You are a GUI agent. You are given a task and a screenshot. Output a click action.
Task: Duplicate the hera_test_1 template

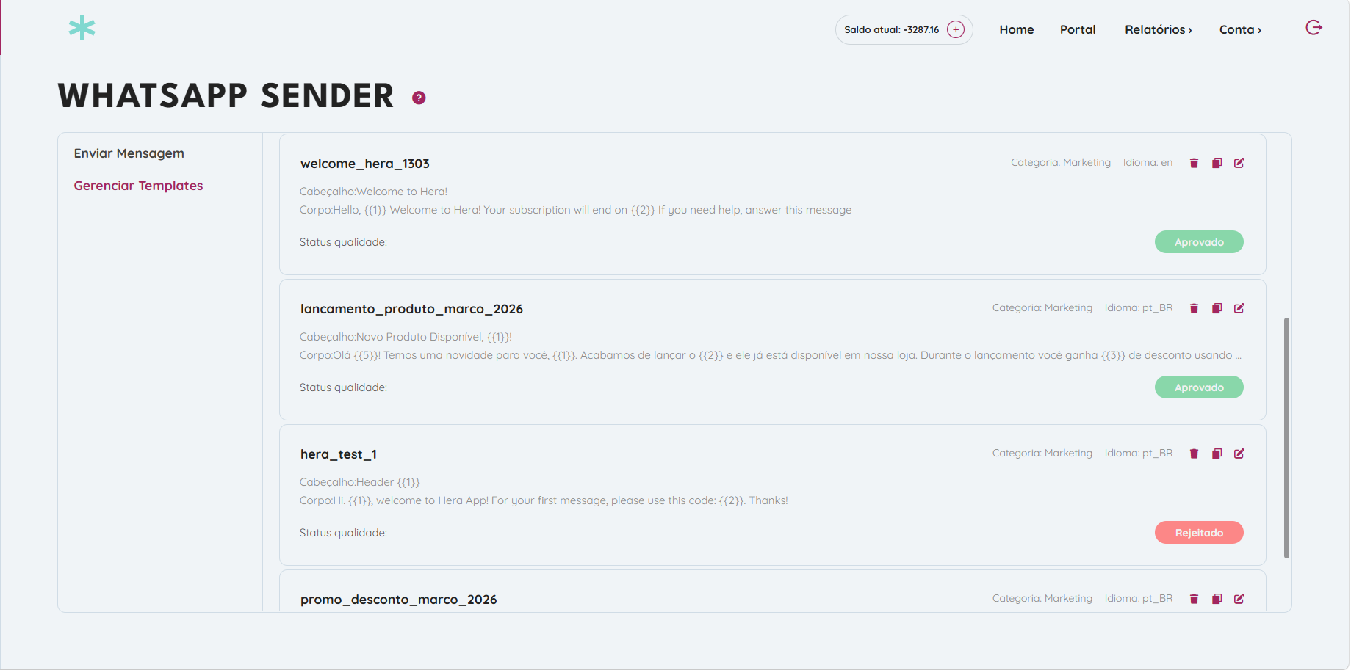point(1217,454)
